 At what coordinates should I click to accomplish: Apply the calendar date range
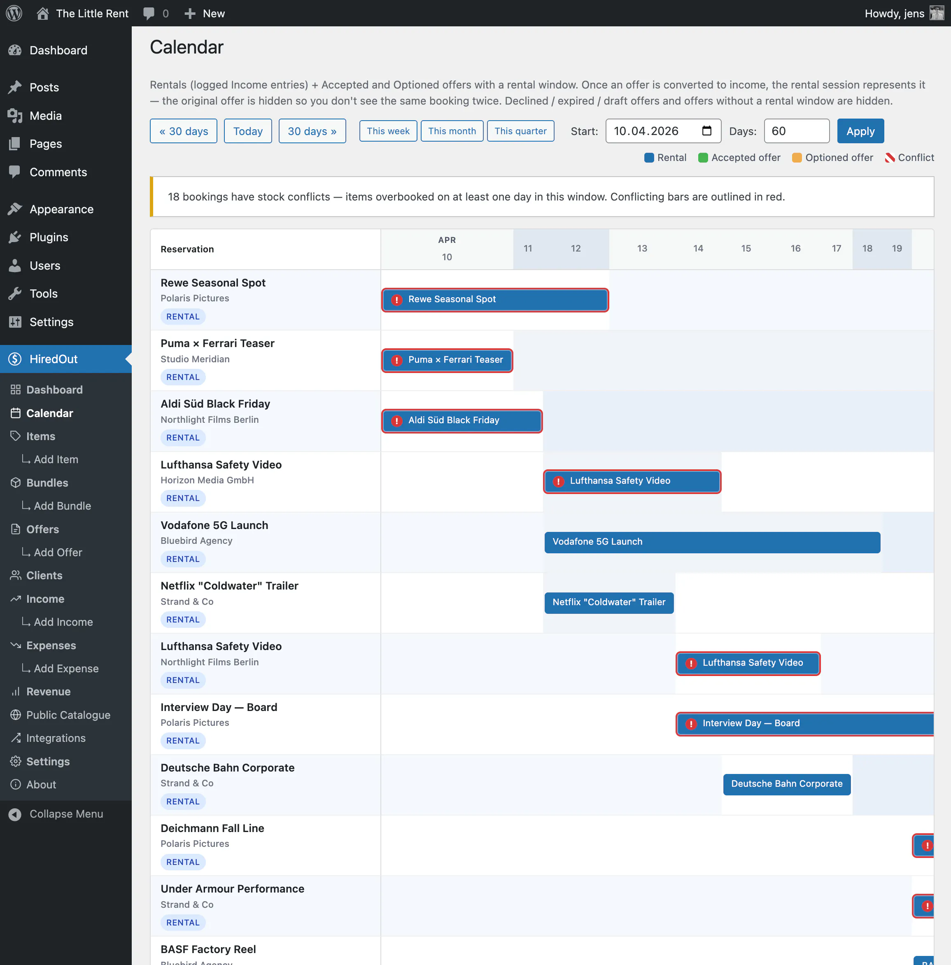pyautogui.click(x=860, y=131)
